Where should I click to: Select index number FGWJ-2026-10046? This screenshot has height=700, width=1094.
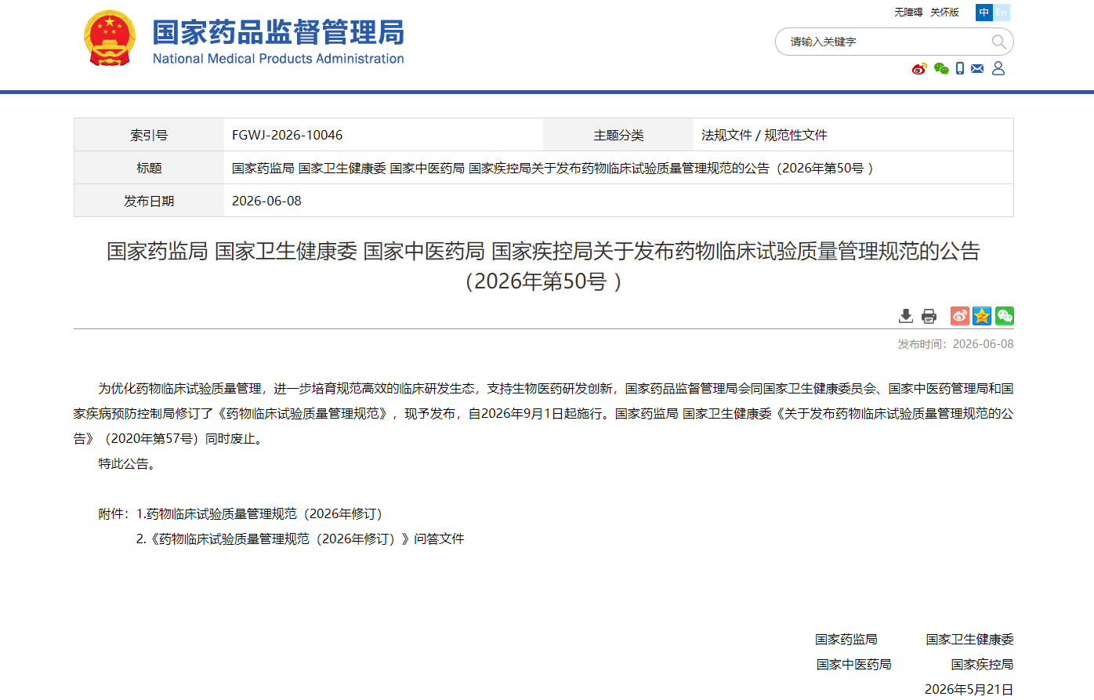[288, 136]
